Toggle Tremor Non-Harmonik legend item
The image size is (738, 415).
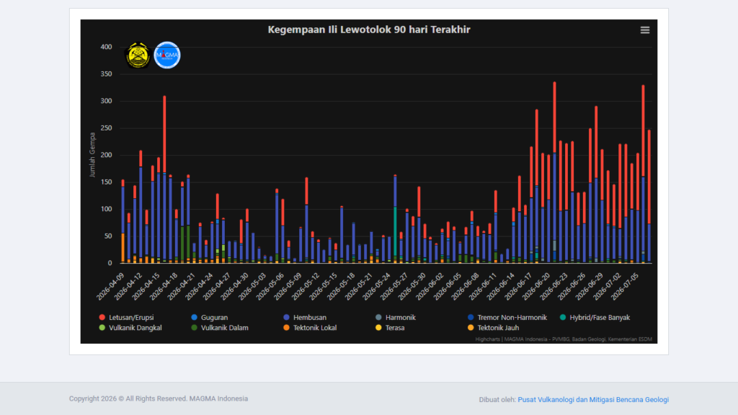(x=507, y=318)
